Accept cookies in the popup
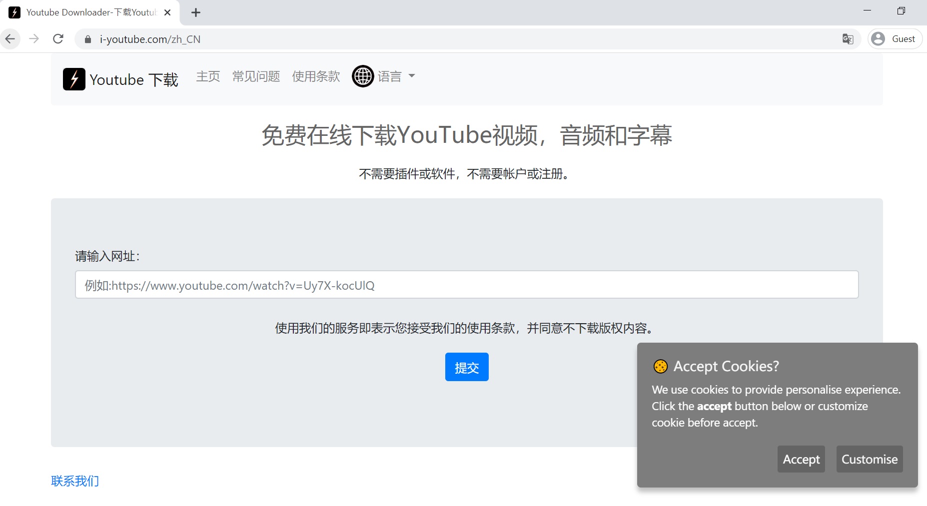Screen dimensions: 927x506 point(801,459)
